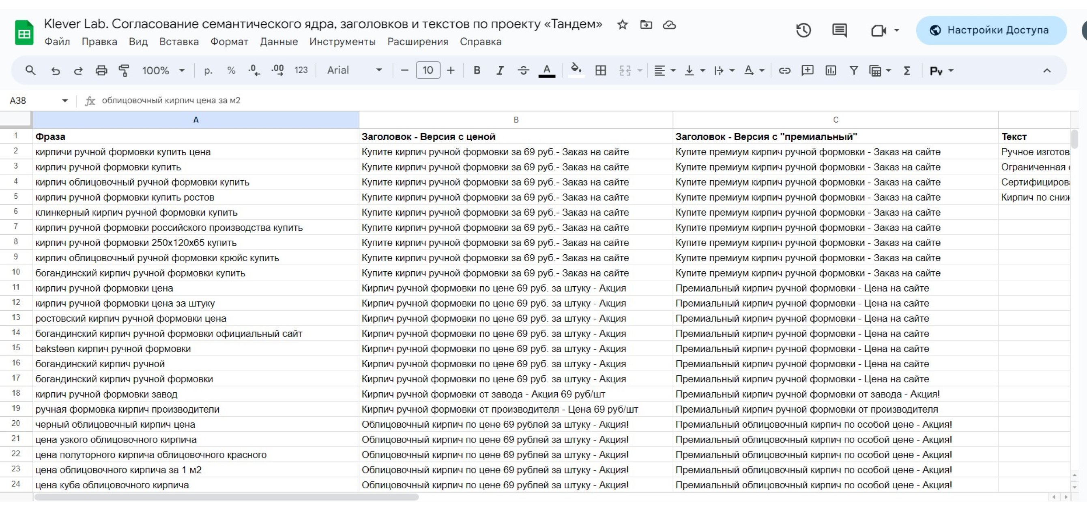Click the insert chart icon

click(x=830, y=70)
